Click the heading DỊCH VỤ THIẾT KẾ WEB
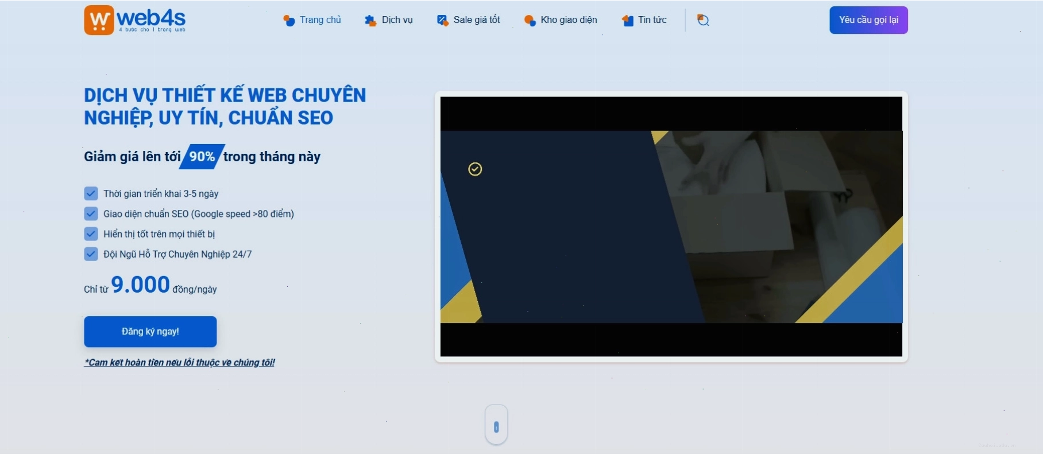Screen dimensions: 1043x455 click(x=225, y=106)
